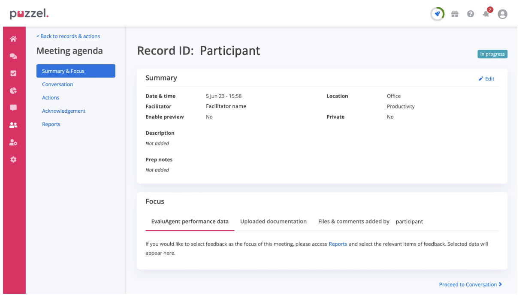Open the settings gear icon in sidebar
The width and height of the screenshot is (519, 295).
point(13,160)
